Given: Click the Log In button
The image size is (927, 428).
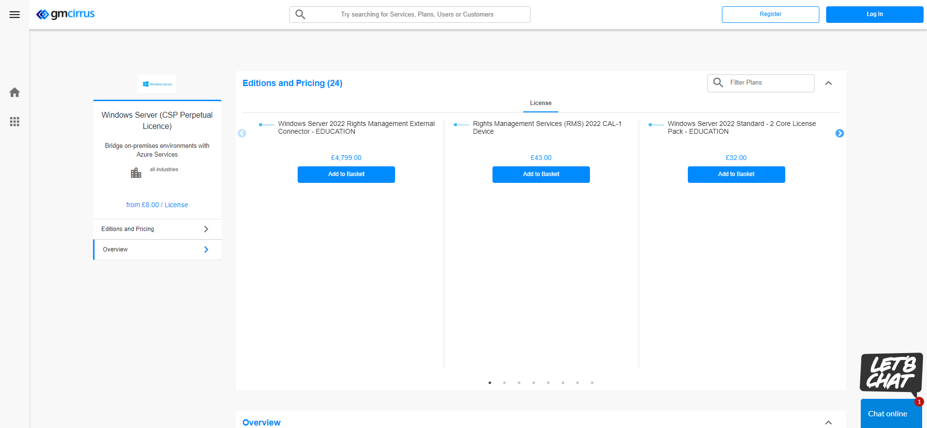Looking at the screenshot, I should pos(875,15).
